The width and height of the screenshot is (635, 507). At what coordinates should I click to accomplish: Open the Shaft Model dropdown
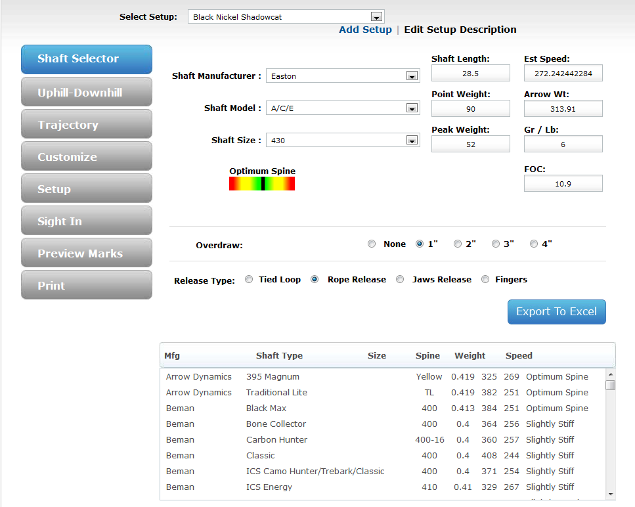pyautogui.click(x=412, y=108)
